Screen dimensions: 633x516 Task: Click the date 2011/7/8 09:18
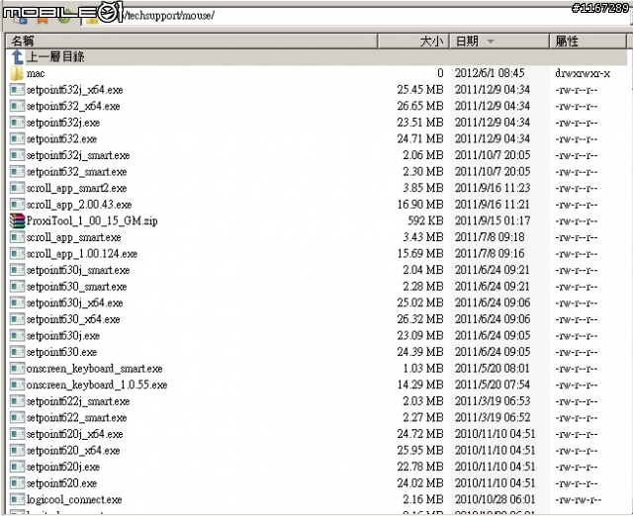pyautogui.click(x=490, y=237)
